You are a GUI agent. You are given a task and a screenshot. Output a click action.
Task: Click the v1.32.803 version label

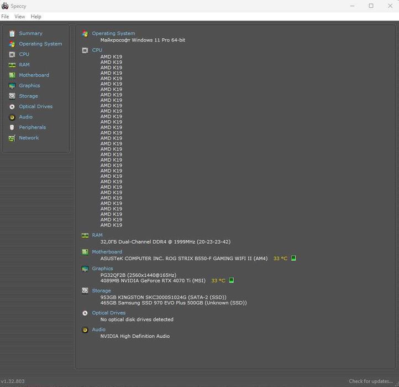13,381
